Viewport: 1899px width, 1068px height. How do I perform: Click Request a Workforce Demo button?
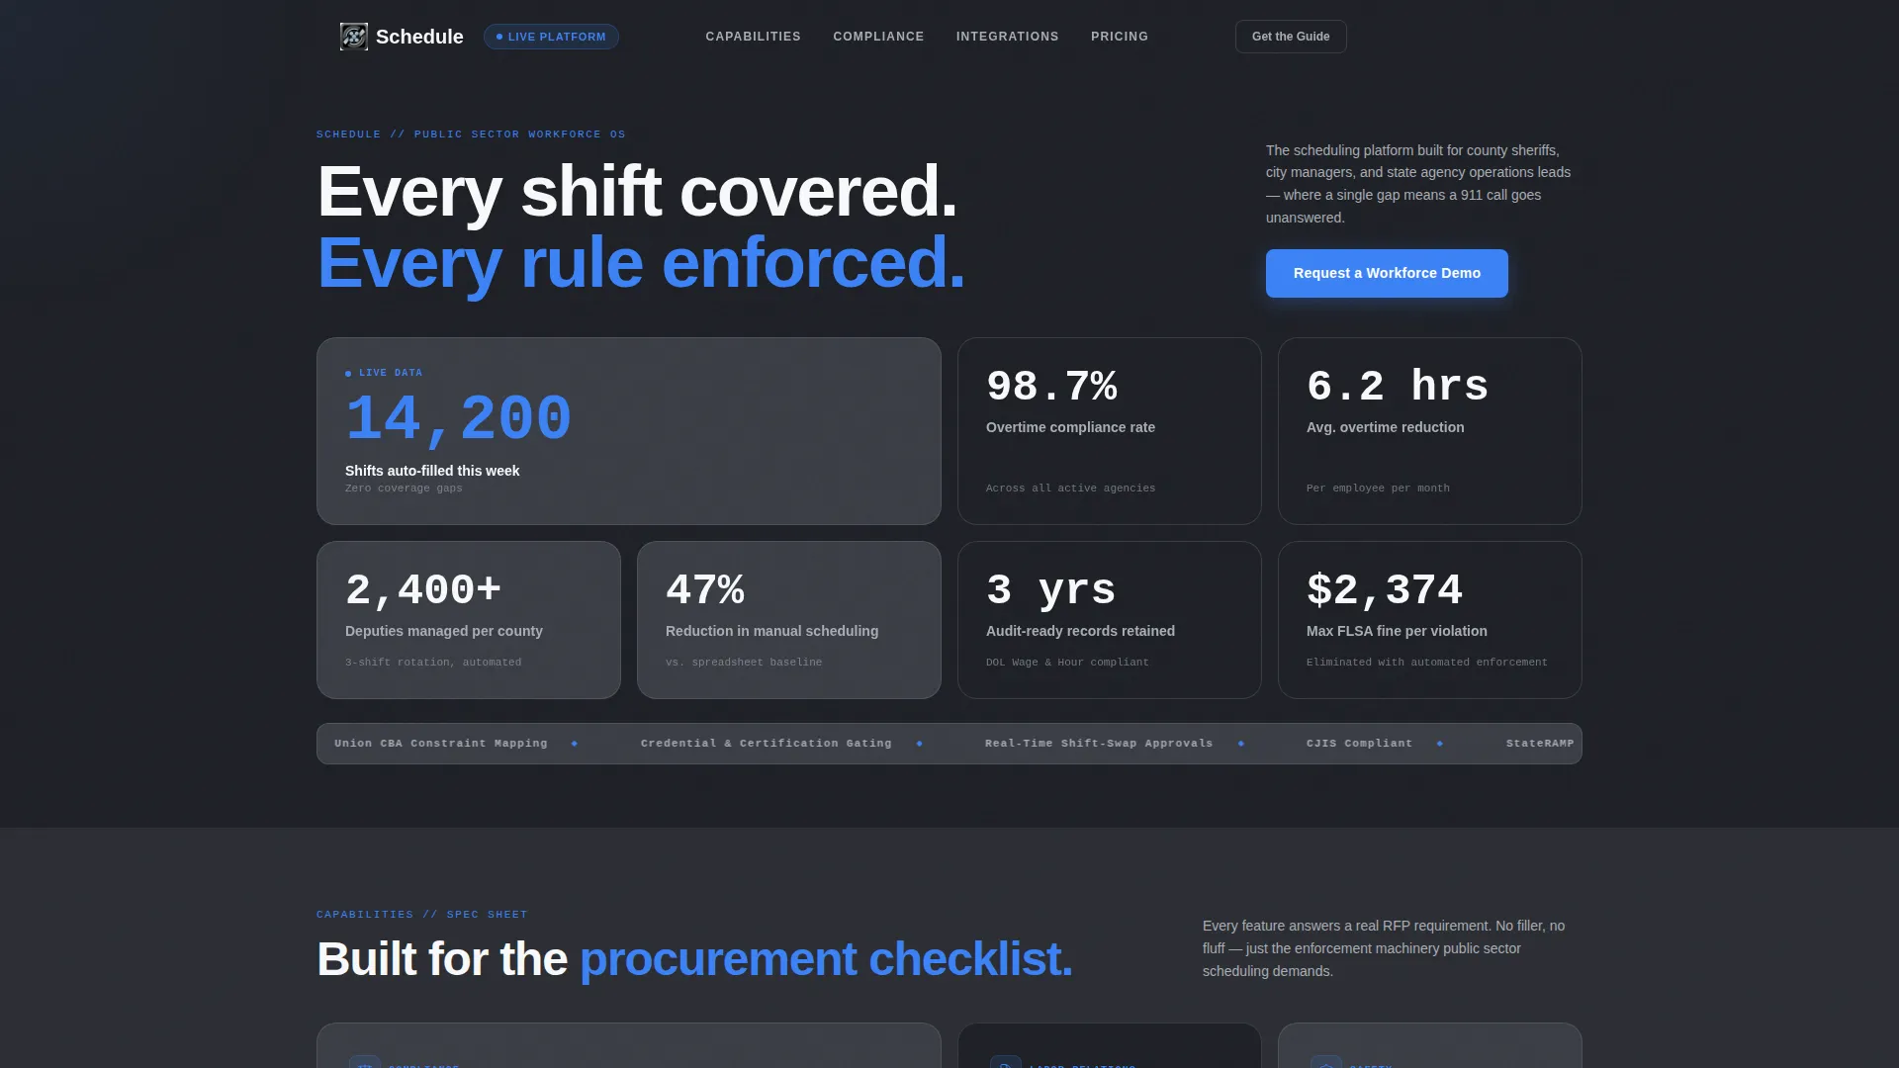click(x=1387, y=273)
